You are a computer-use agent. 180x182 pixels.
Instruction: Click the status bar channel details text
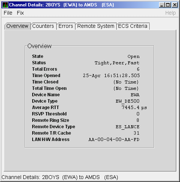point(60,177)
